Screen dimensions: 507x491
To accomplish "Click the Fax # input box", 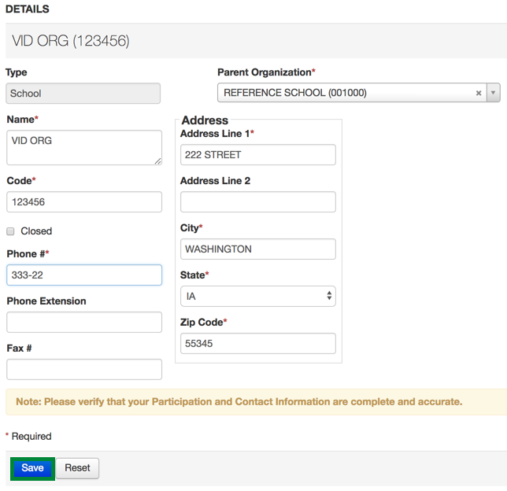I will point(83,369).
